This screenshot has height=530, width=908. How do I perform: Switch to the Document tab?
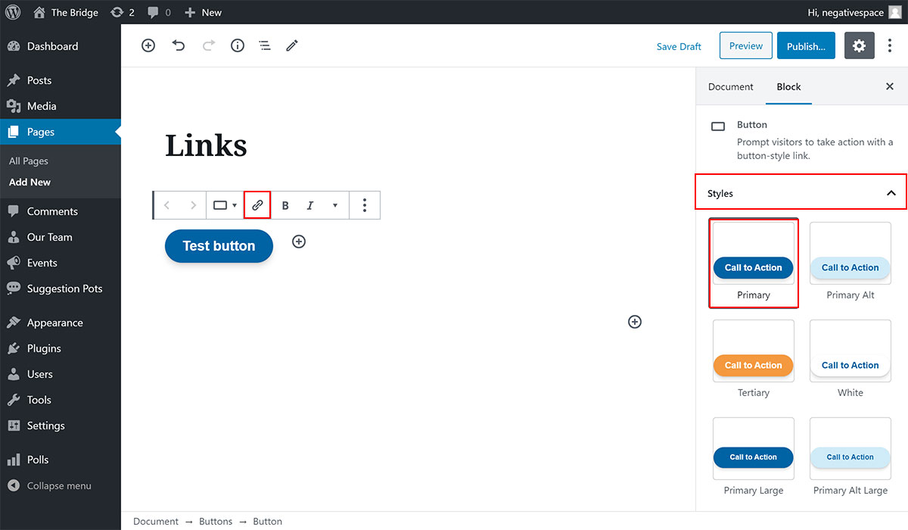[730, 86]
